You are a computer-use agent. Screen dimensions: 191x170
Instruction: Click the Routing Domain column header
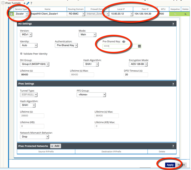coord(76,9)
